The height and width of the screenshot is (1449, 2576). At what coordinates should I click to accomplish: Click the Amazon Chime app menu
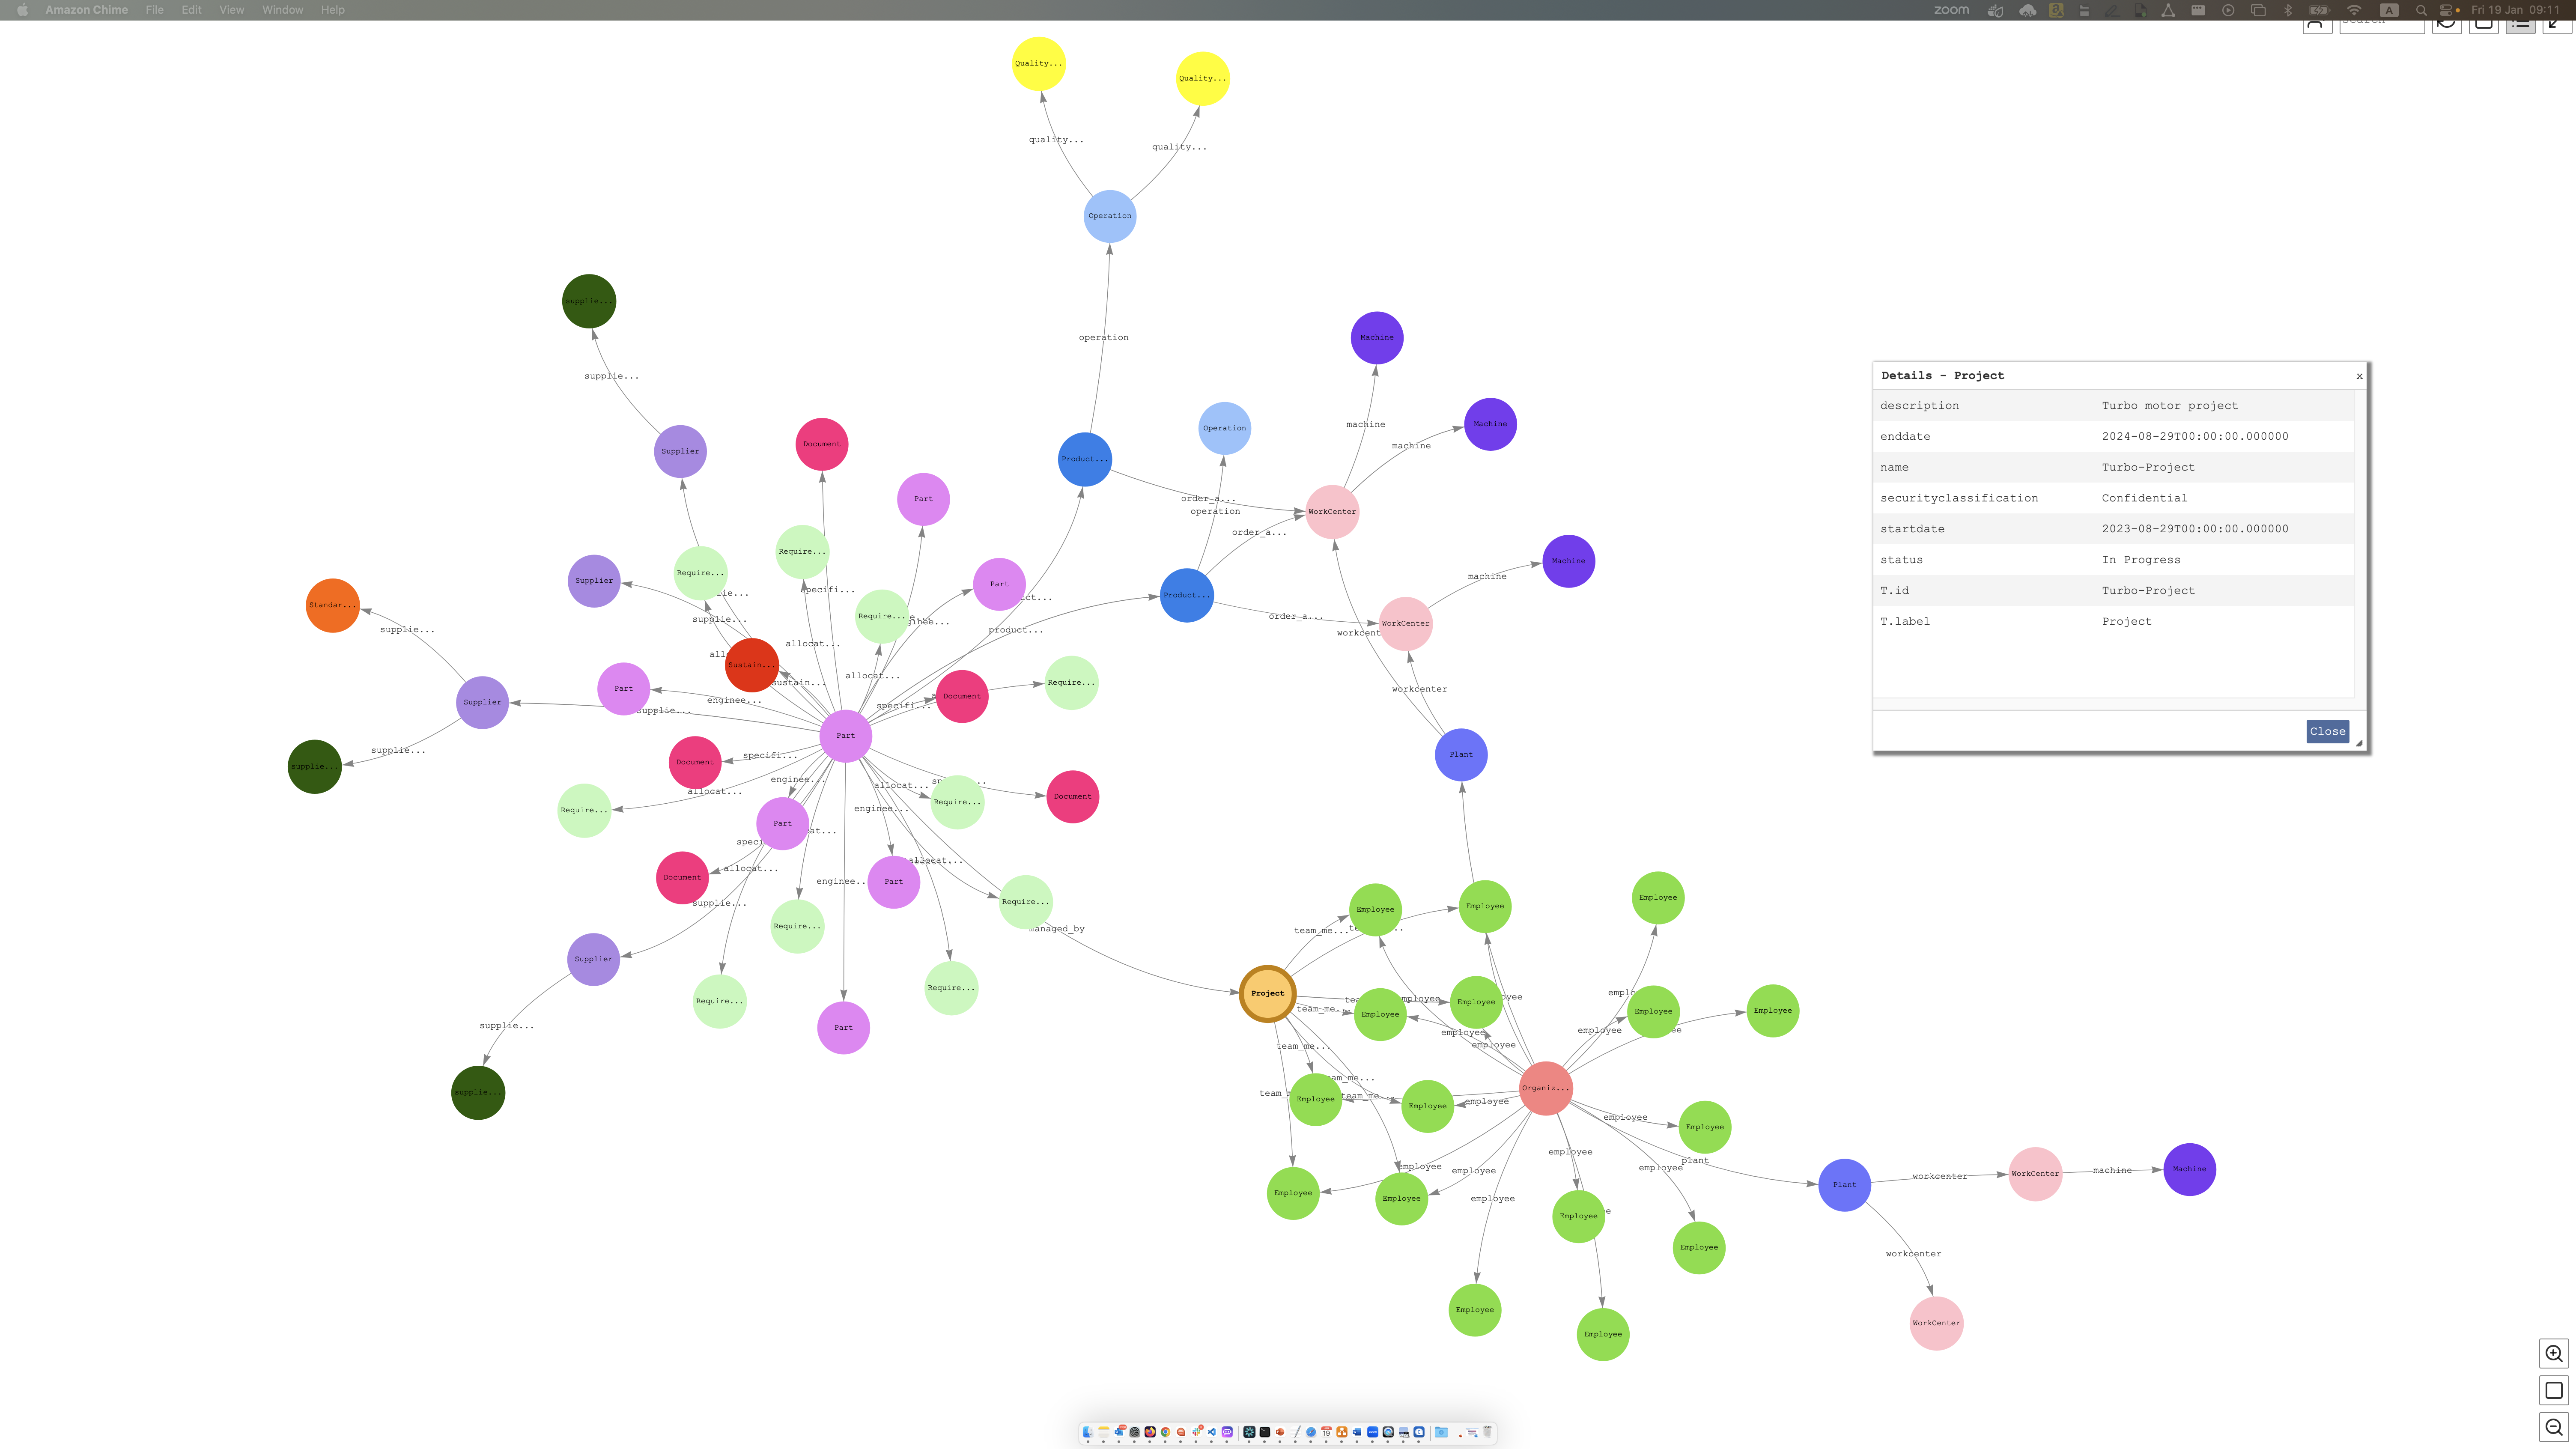tap(86, 10)
